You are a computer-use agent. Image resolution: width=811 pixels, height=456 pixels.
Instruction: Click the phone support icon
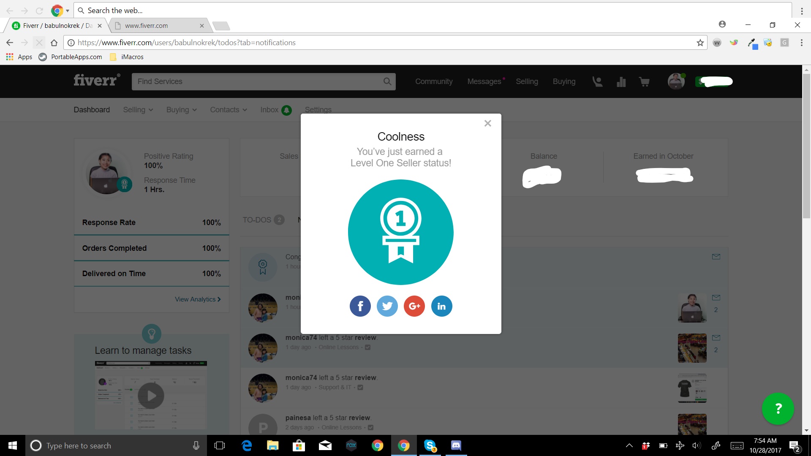(x=597, y=81)
